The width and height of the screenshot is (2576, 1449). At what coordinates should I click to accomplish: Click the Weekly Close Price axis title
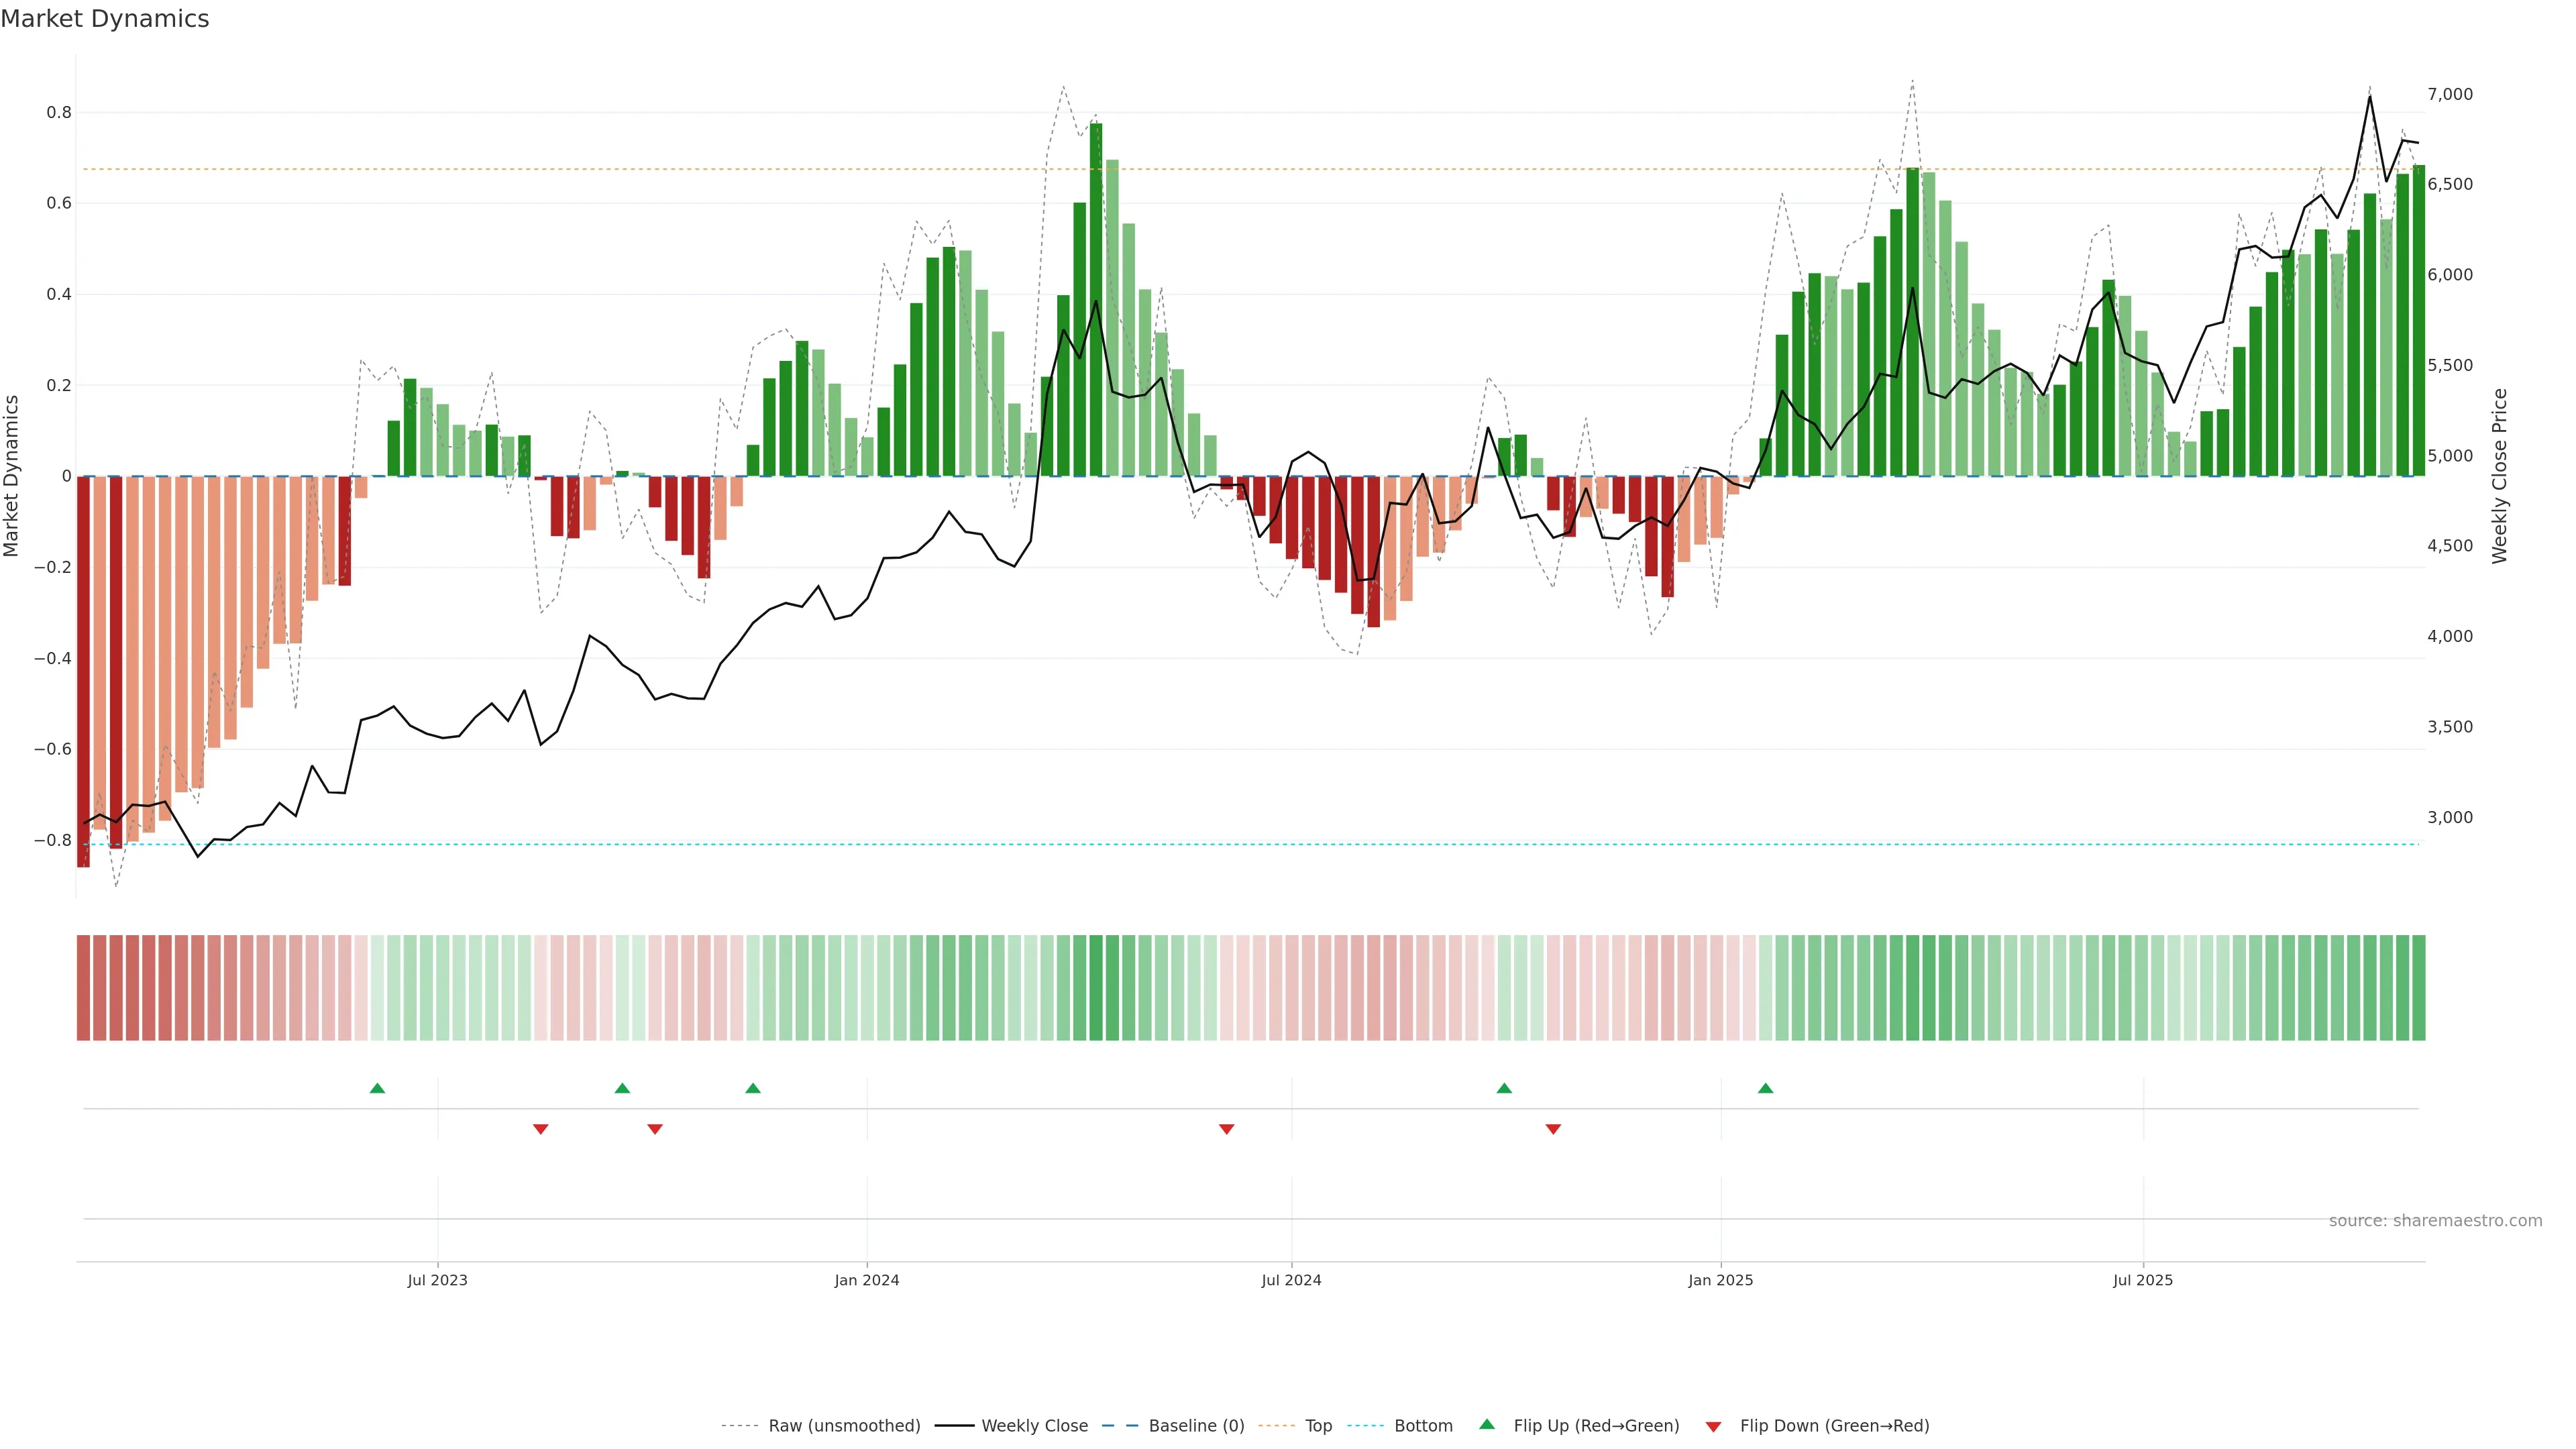pyautogui.click(x=2499, y=476)
